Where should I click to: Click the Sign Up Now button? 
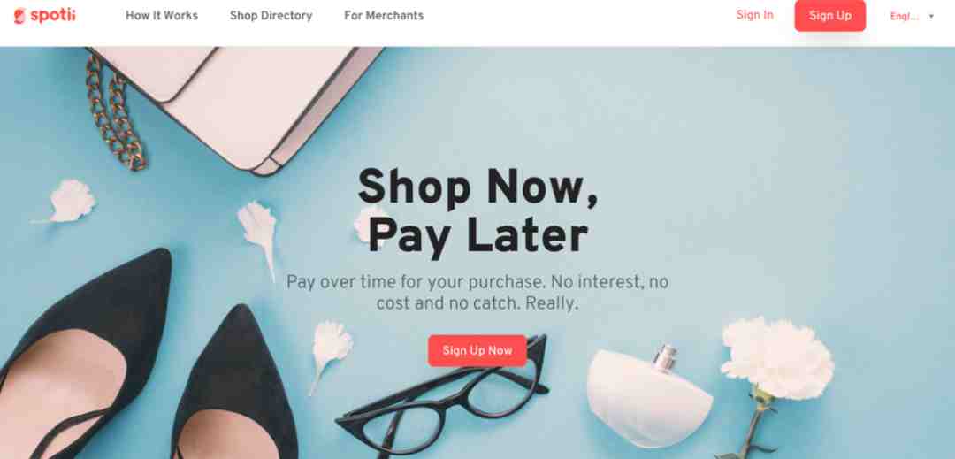click(477, 350)
